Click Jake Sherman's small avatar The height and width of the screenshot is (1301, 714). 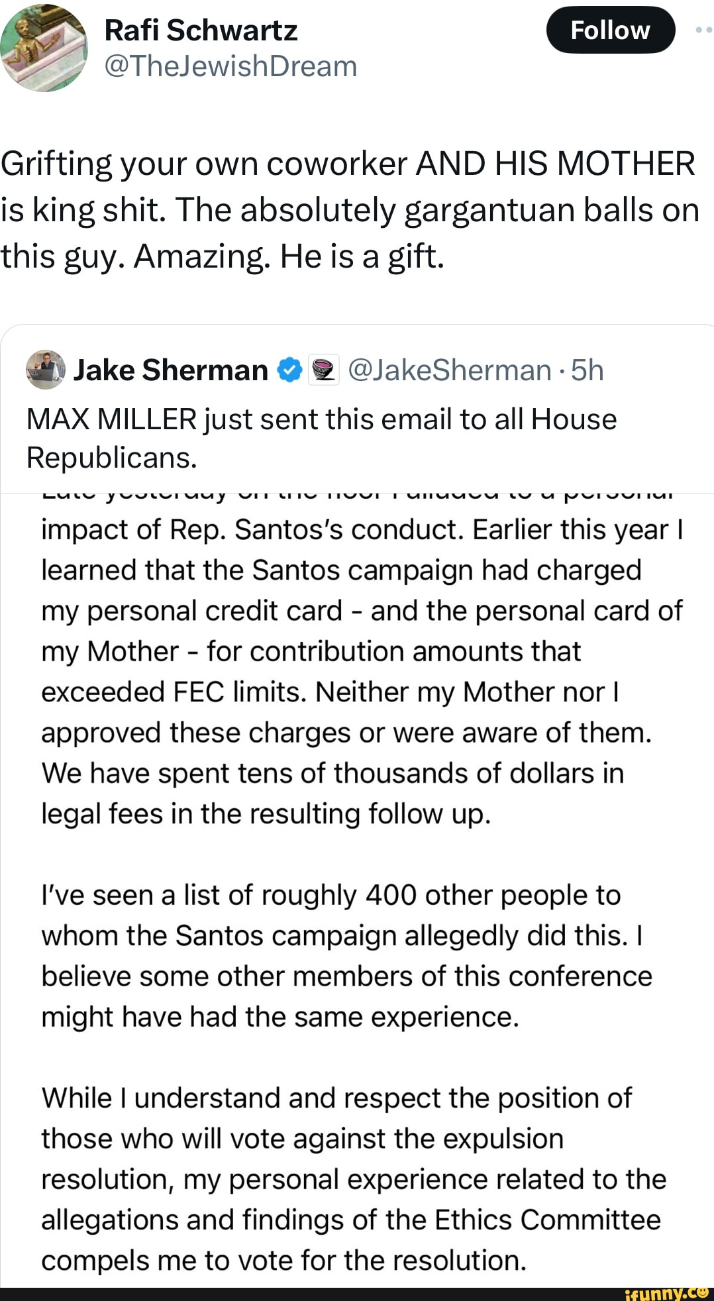point(46,370)
